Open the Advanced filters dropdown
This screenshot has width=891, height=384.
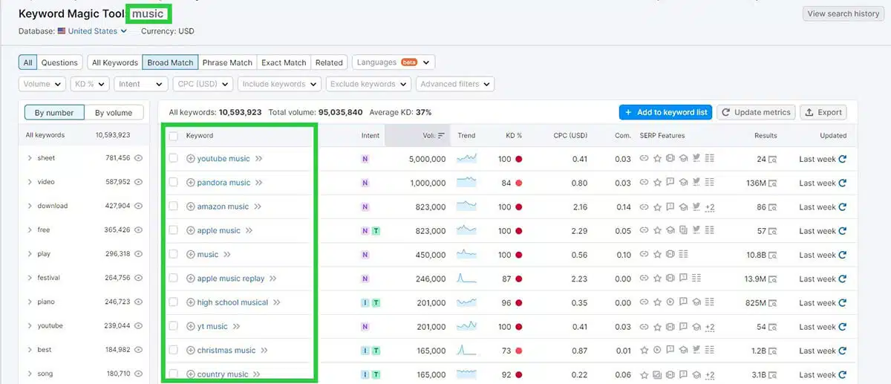[x=455, y=84]
